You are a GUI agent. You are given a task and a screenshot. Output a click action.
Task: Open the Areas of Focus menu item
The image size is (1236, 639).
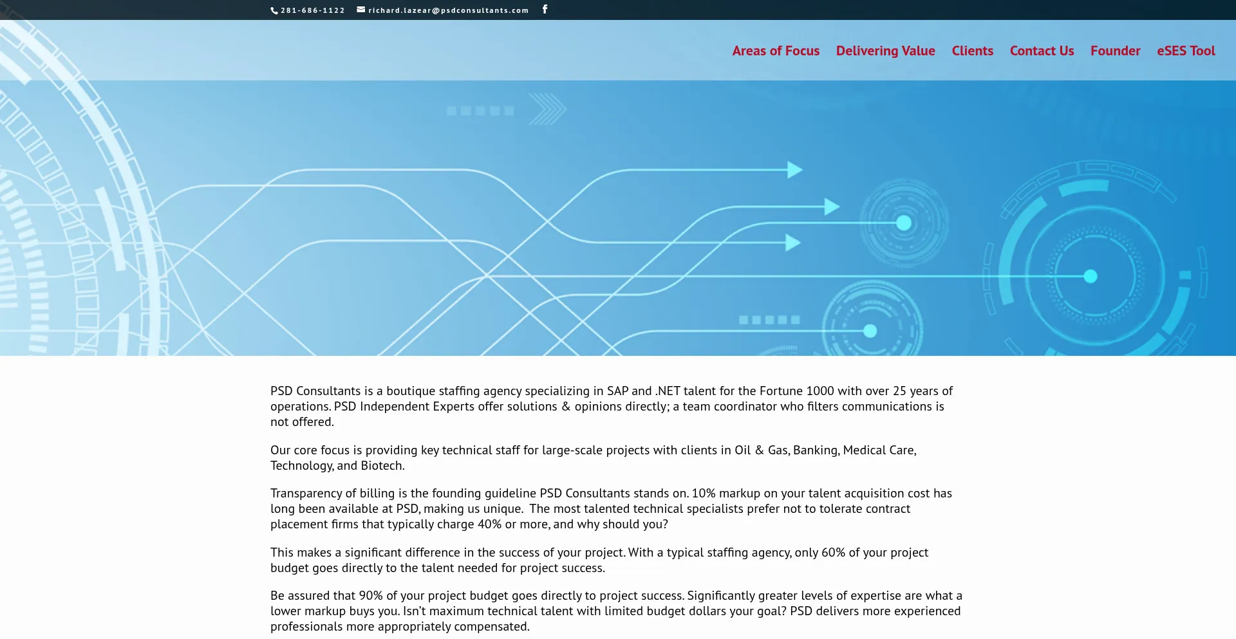click(x=776, y=51)
